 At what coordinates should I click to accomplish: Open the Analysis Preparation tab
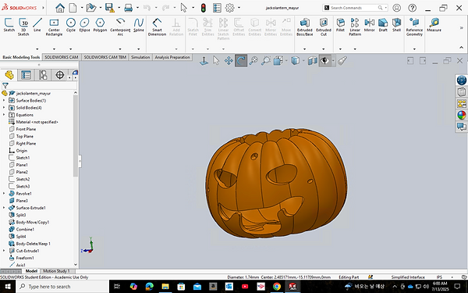point(172,57)
